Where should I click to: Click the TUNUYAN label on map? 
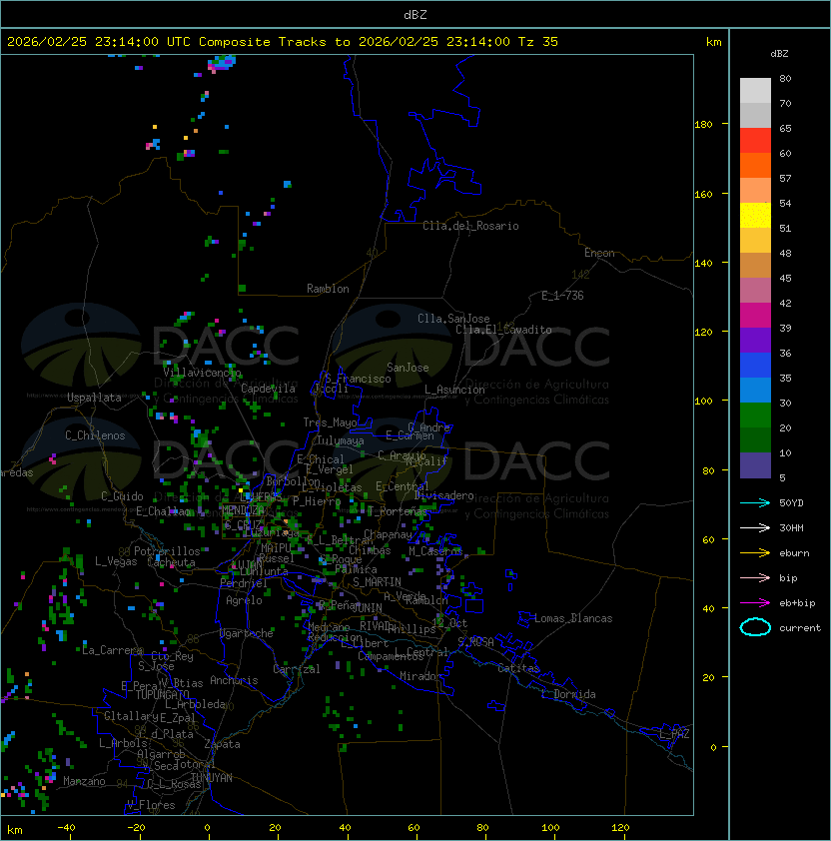pyautogui.click(x=212, y=778)
